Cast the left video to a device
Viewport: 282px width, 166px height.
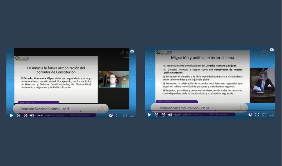[125, 115]
